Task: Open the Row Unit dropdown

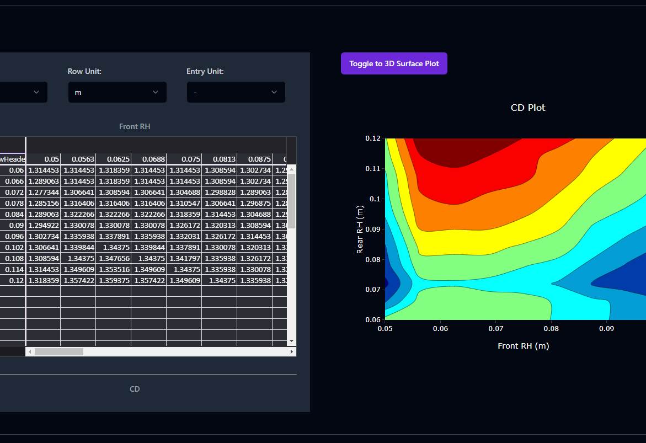Action: pyautogui.click(x=118, y=92)
